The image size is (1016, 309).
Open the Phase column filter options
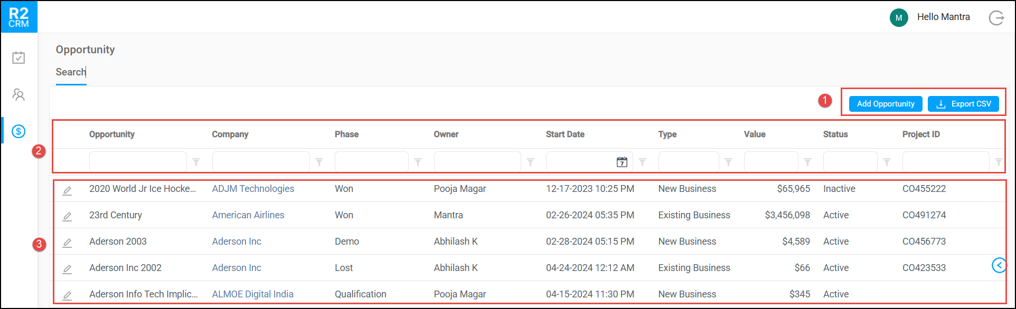(x=418, y=162)
